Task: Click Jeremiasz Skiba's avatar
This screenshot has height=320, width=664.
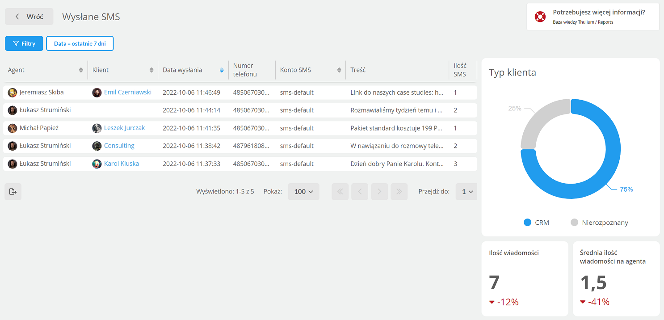Action: pos(13,93)
